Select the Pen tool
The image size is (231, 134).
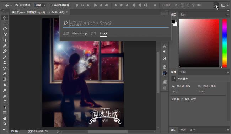coord(5,96)
